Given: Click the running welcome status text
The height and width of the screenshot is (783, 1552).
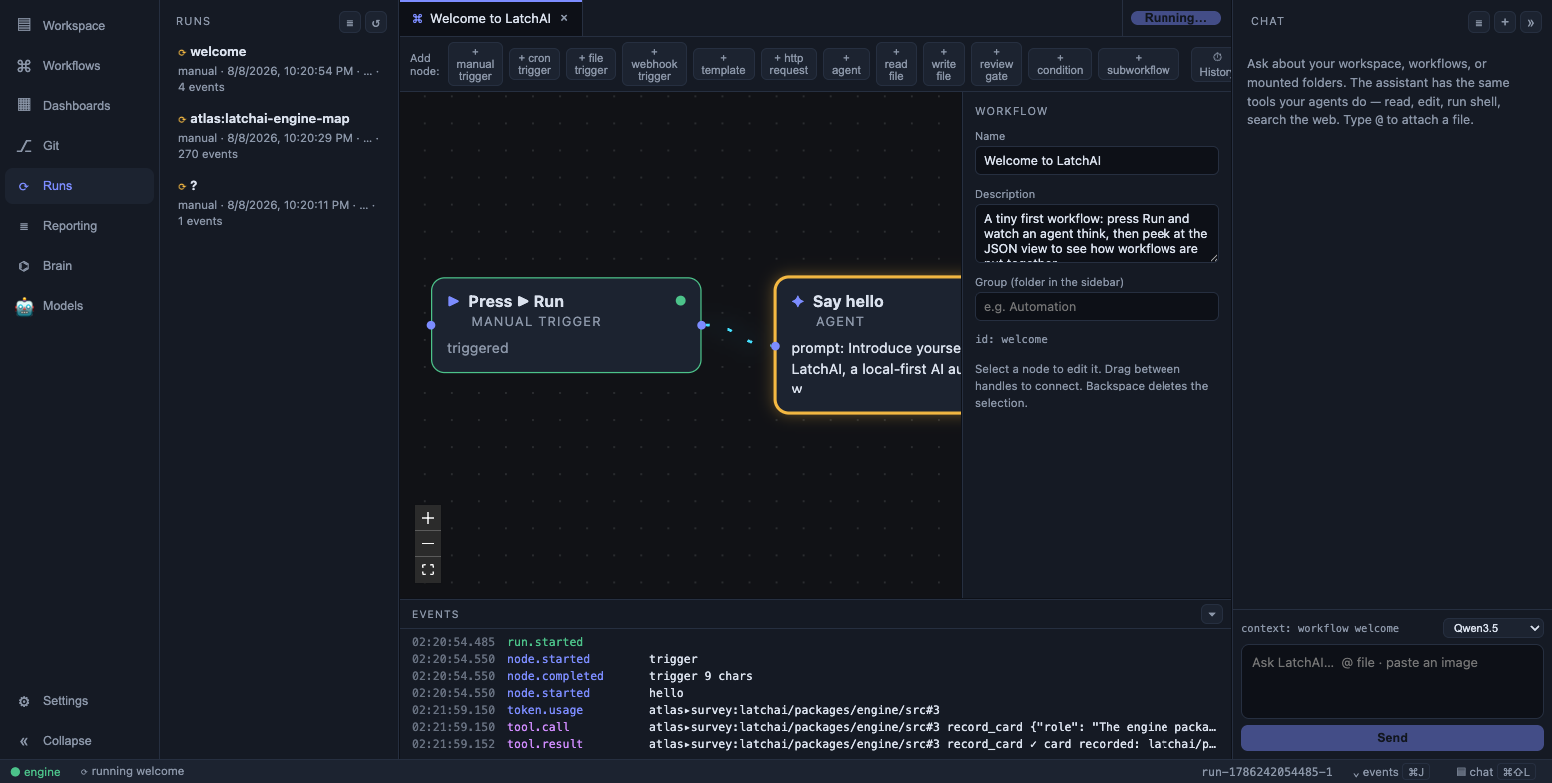Looking at the screenshot, I should [x=132, y=772].
